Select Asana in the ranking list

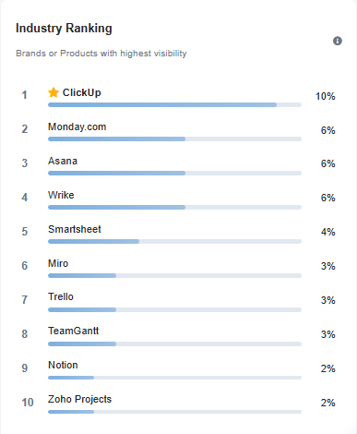63,161
